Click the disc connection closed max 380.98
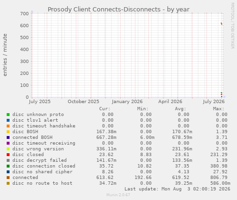 219,166
